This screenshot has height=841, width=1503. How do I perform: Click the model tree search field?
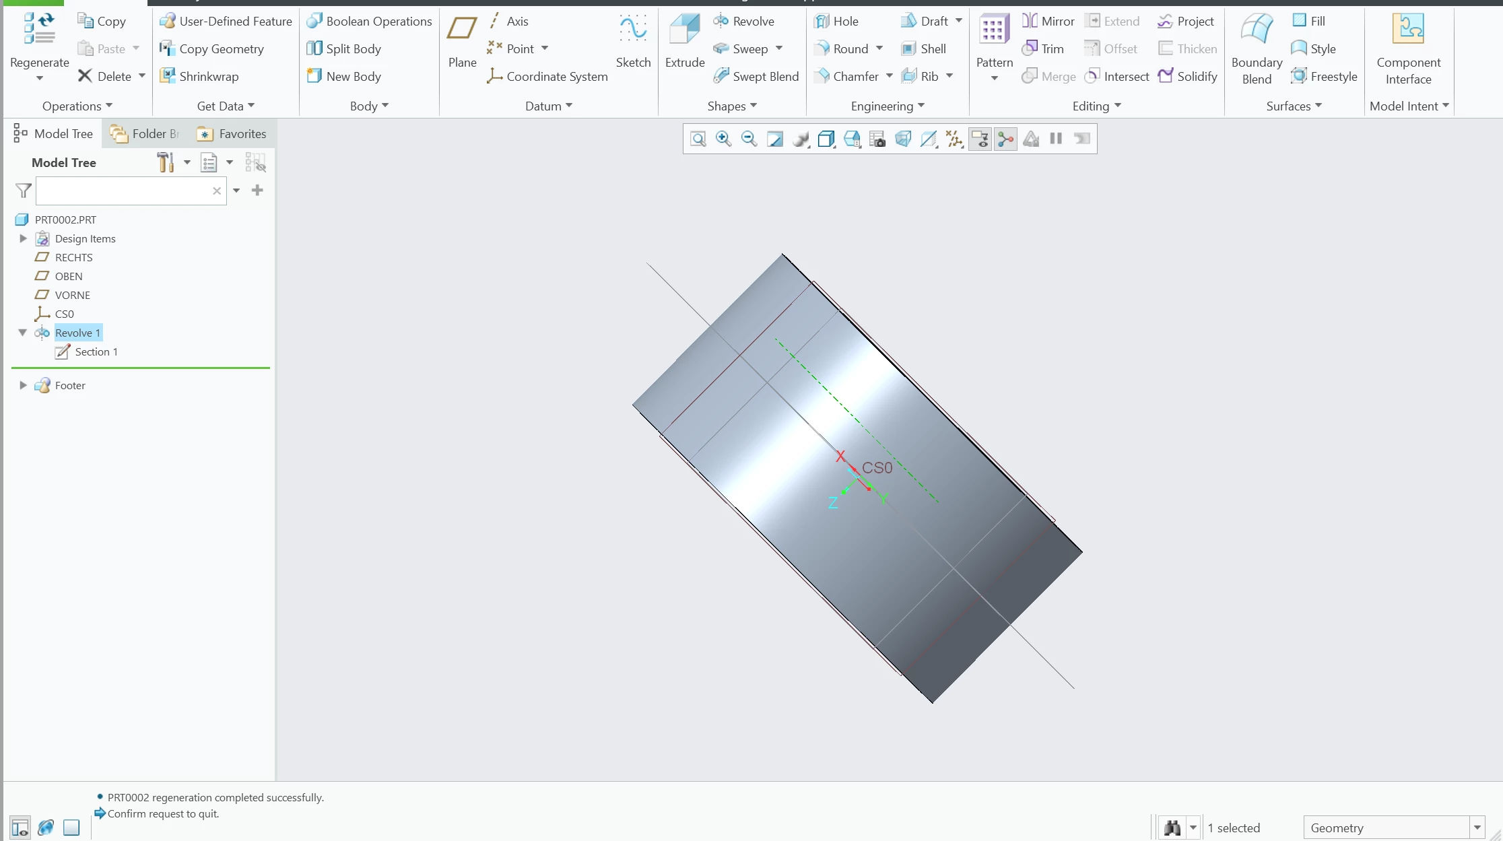[123, 191]
